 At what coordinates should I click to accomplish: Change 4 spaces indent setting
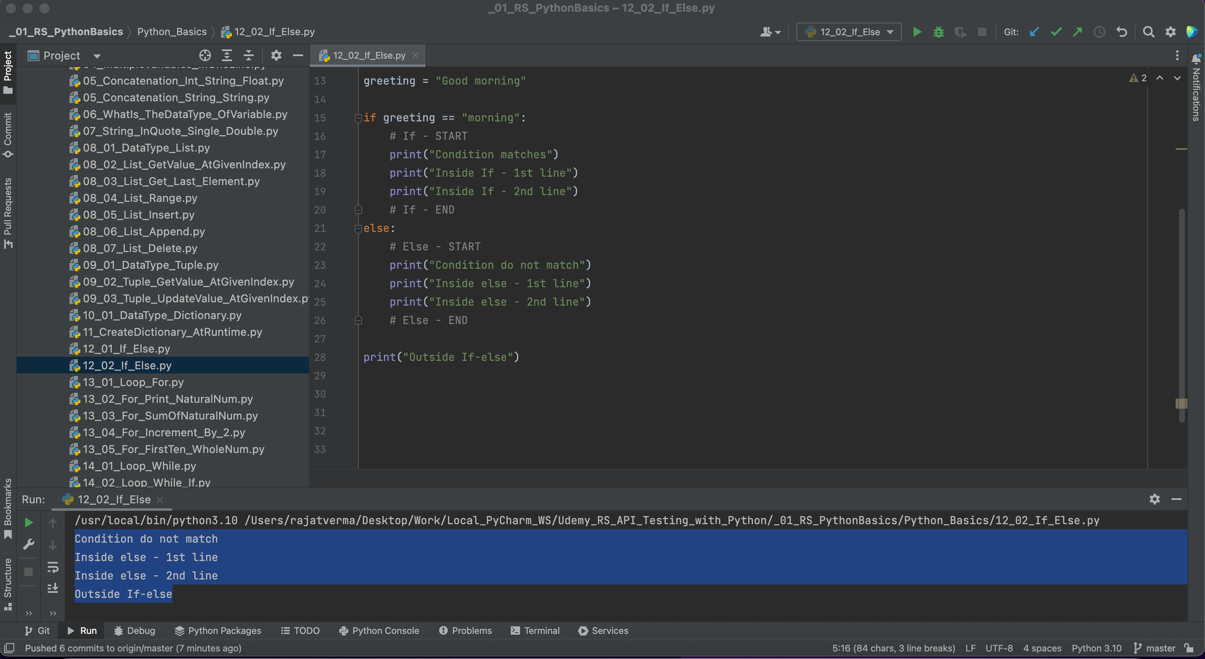coord(1042,648)
